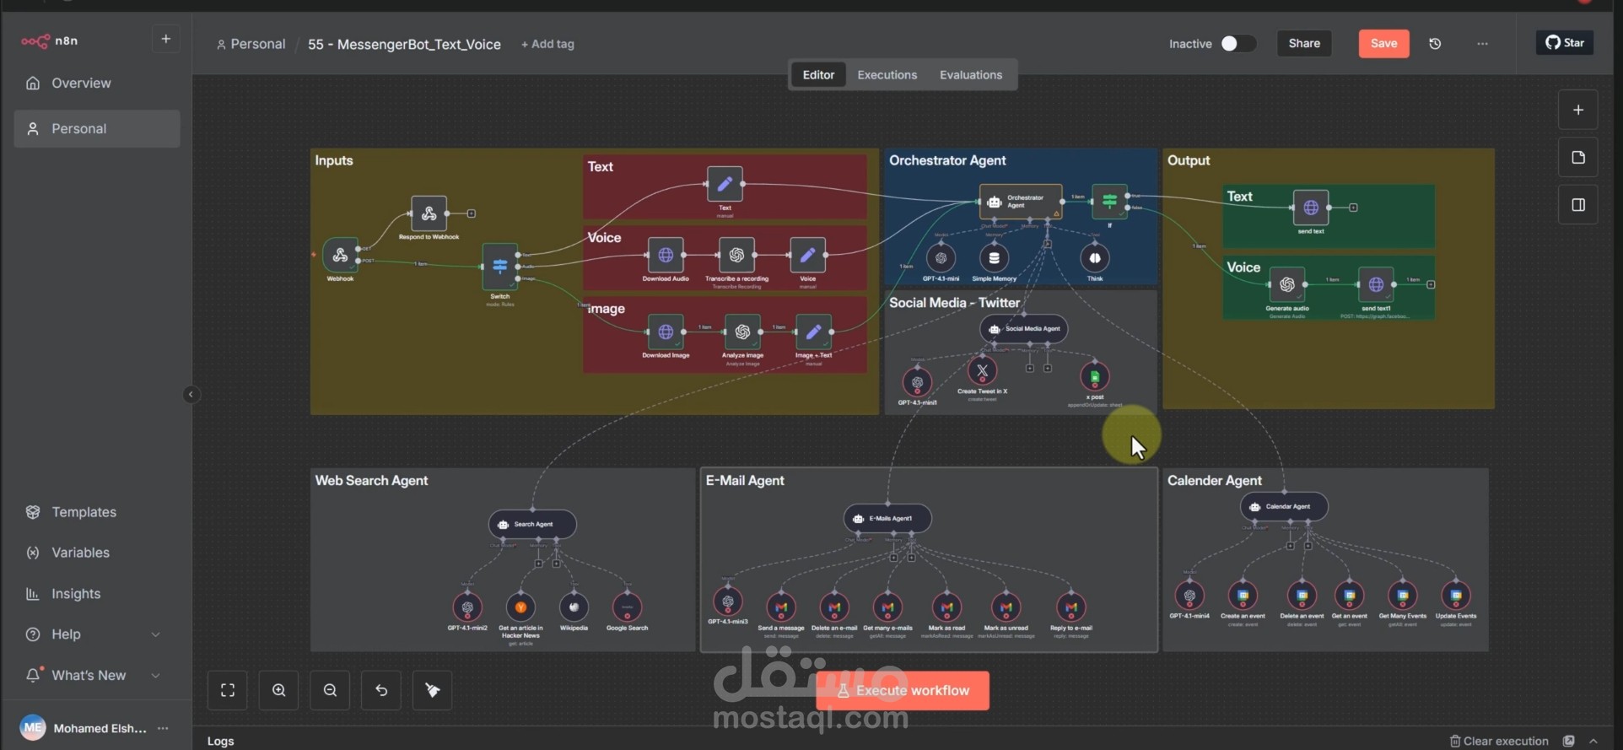Screen dimensions: 1623x750
Task: Click workflow name 55 - MessengerBot_Text_Voice
Action: pyautogui.click(x=404, y=44)
